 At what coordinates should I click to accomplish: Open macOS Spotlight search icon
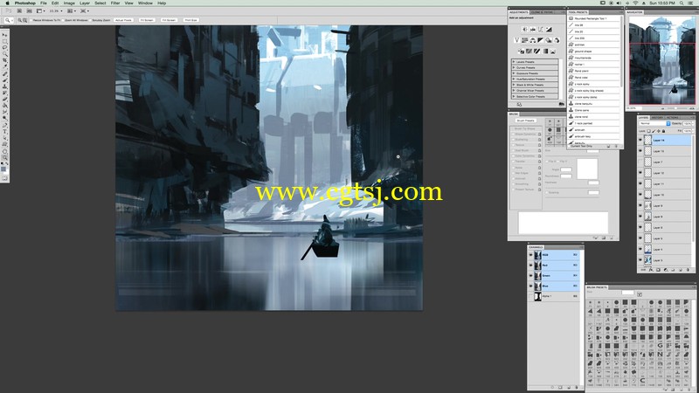click(682, 3)
